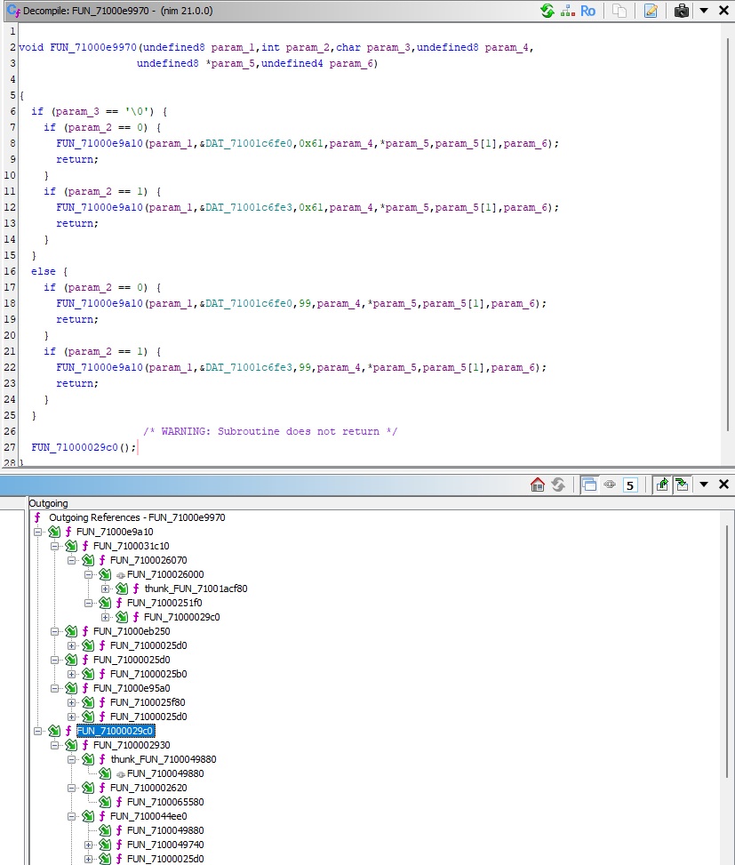Collapse the FUN_71000eb250 tree node
Viewport: 735px width, 865px height.
[x=54, y=631]
